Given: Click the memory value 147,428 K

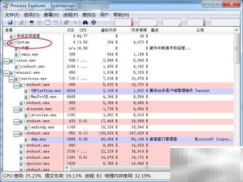Looking at the screenshot, I should pyautogui.click(x=139, y=133).
